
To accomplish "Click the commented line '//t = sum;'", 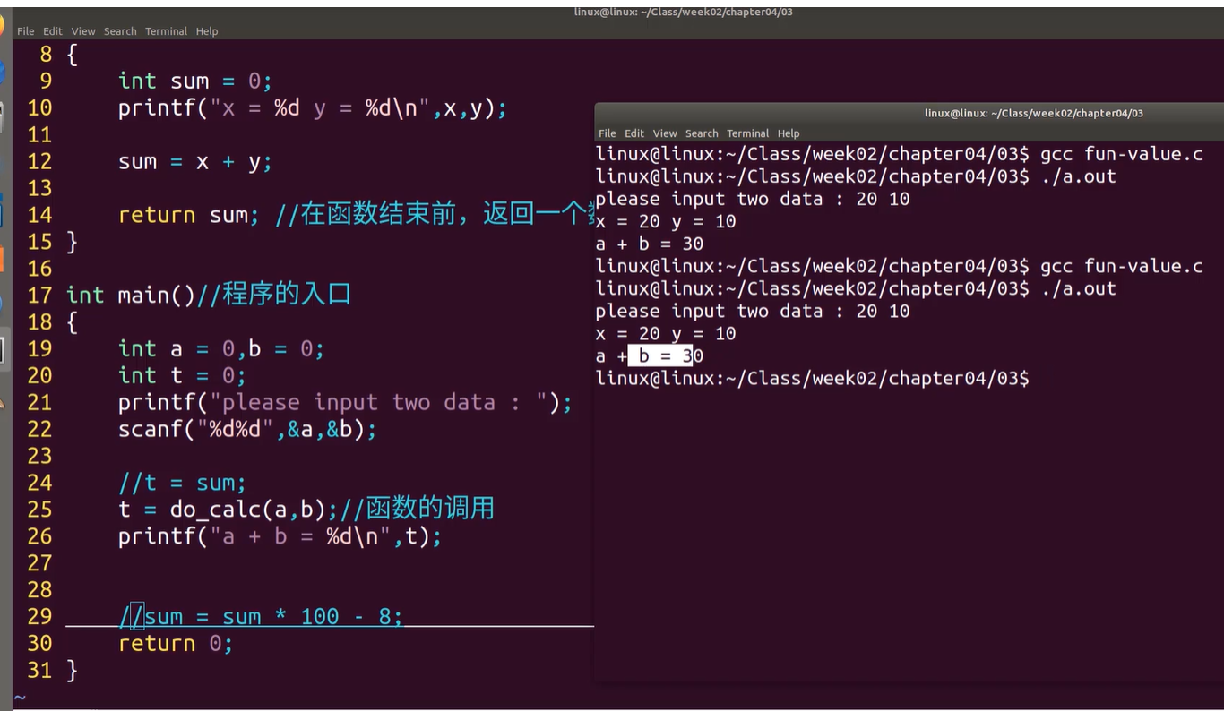I will pos(182,483).
